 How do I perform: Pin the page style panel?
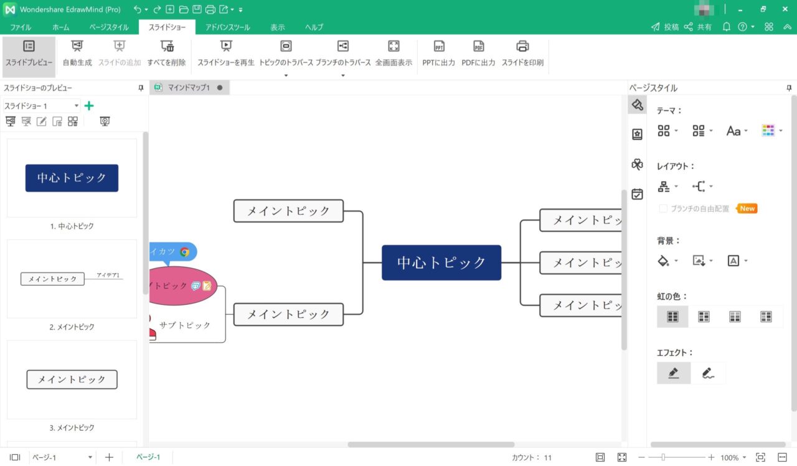point(790,88)
